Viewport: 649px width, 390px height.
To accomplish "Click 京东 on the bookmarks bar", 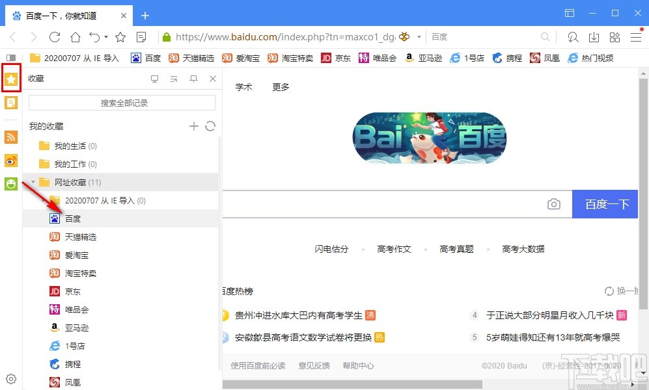I will point(336,58).
